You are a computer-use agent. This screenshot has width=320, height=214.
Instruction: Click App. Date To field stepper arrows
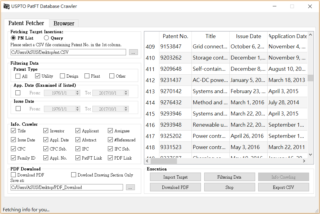click(x=126, y=93)
